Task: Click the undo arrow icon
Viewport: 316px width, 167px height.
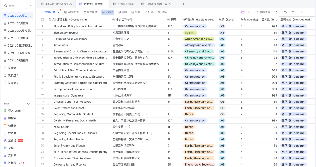Action: click(285, 12)
